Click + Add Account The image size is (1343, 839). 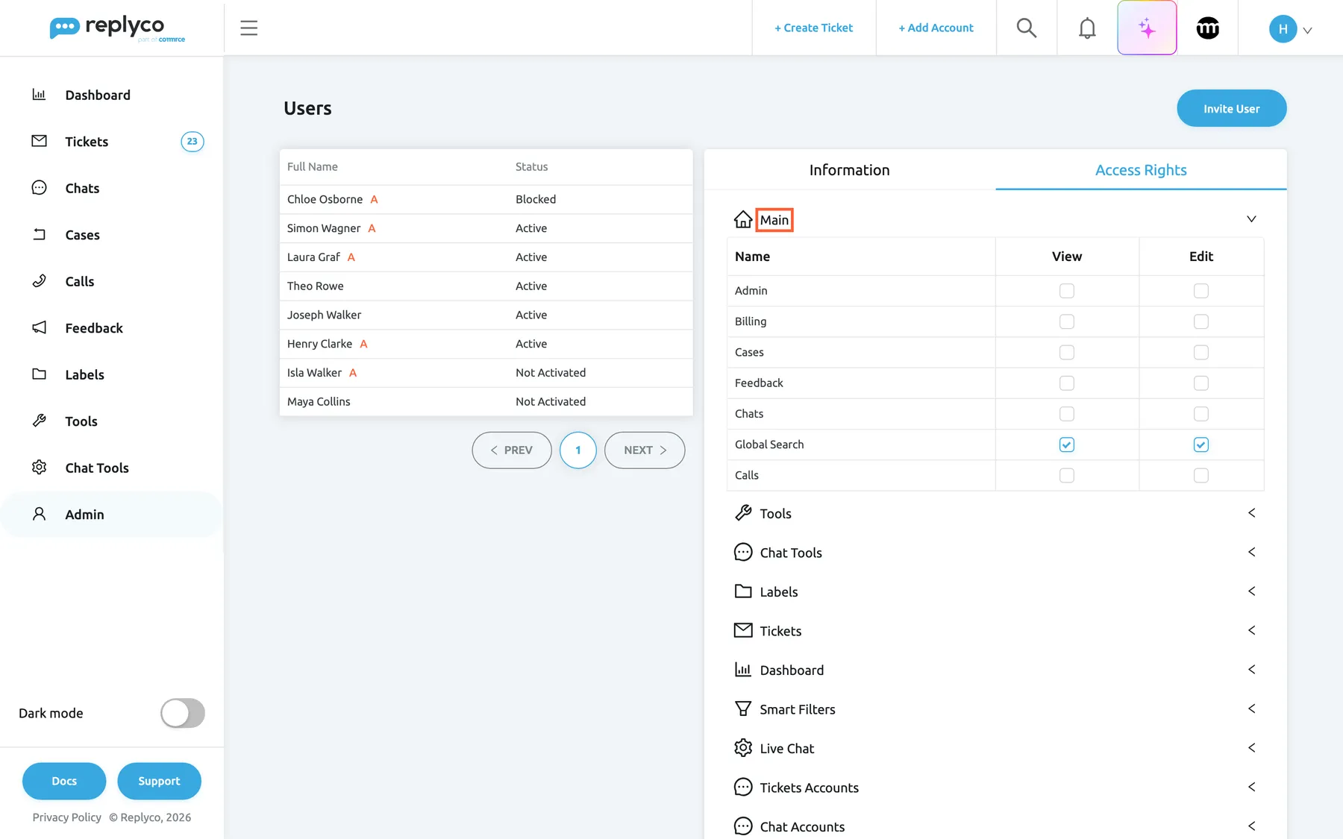(936, 28)
